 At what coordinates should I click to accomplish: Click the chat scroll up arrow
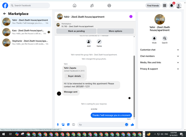point(134,37)
